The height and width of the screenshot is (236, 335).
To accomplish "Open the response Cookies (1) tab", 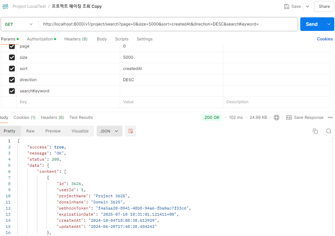I will (x=24, y=117).
